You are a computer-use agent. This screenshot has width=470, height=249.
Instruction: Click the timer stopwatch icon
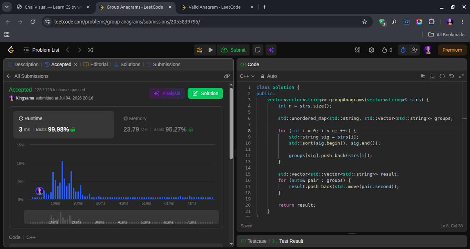pyautogui.click(x=403, y=50)
